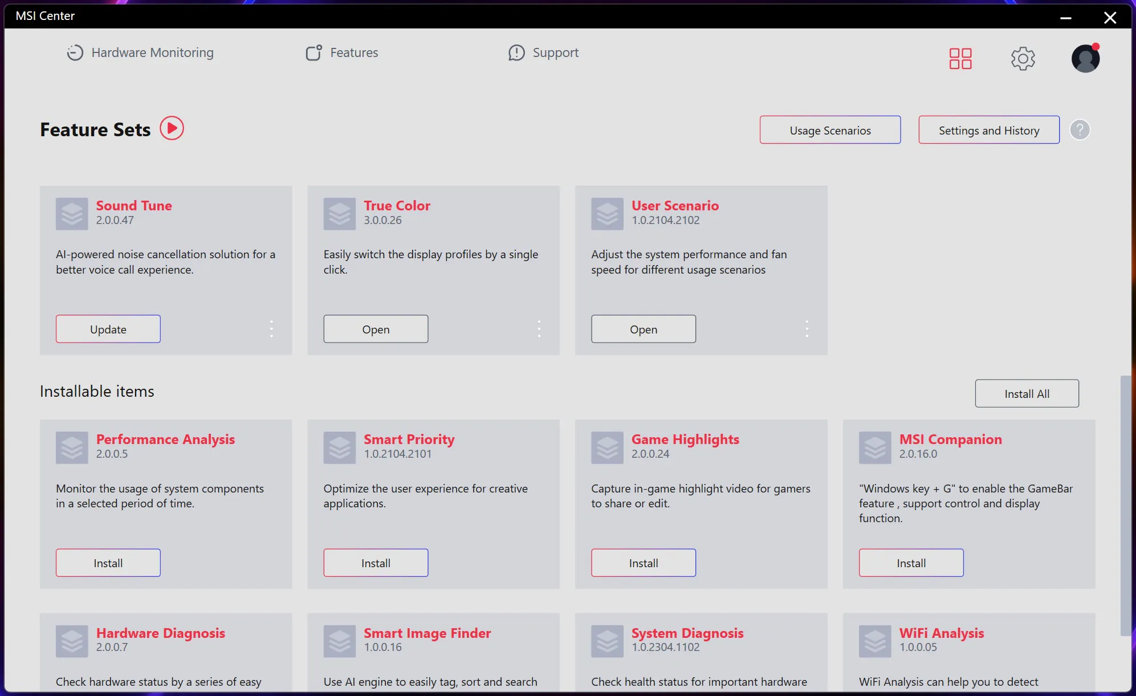Click the WiFi Analysis layers icon
The image size is (1136, 696).
[x=875, y=641]
